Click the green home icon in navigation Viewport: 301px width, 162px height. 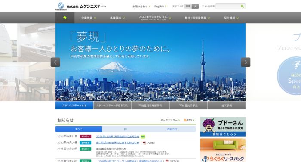tap(65, 18)
